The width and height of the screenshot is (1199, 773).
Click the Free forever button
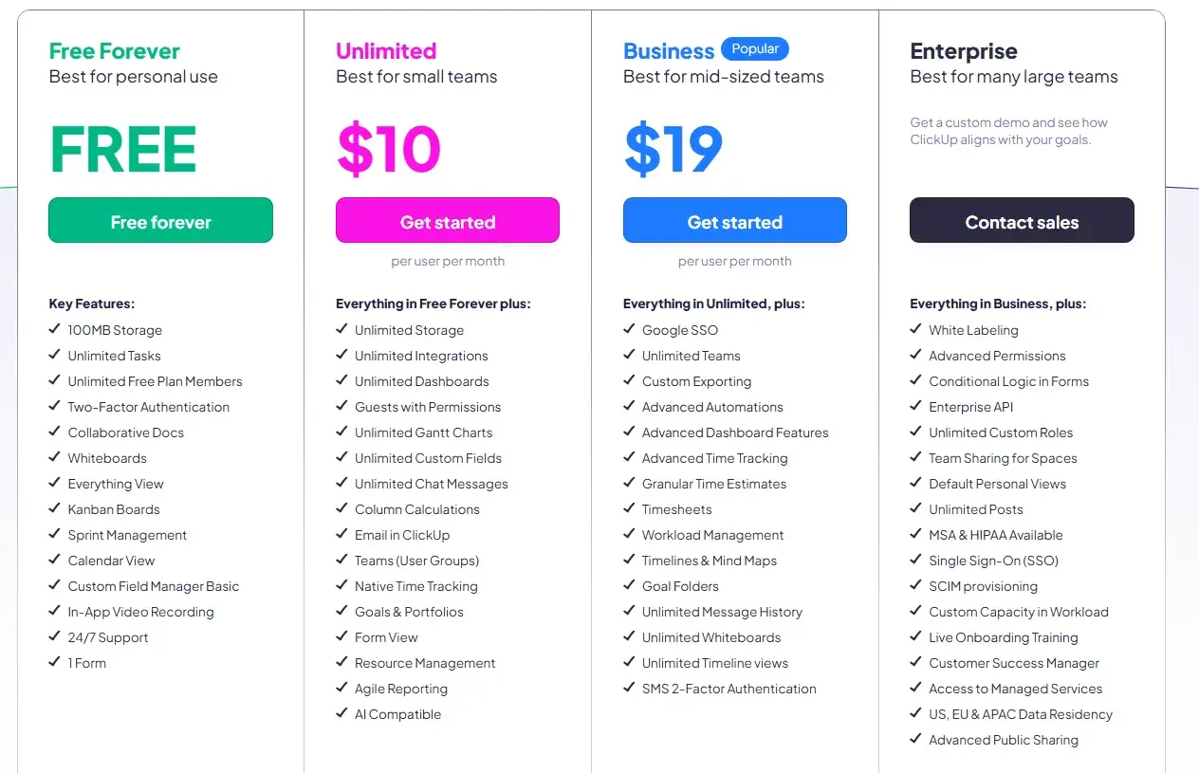pyautogui.click(x=160, y=220)
